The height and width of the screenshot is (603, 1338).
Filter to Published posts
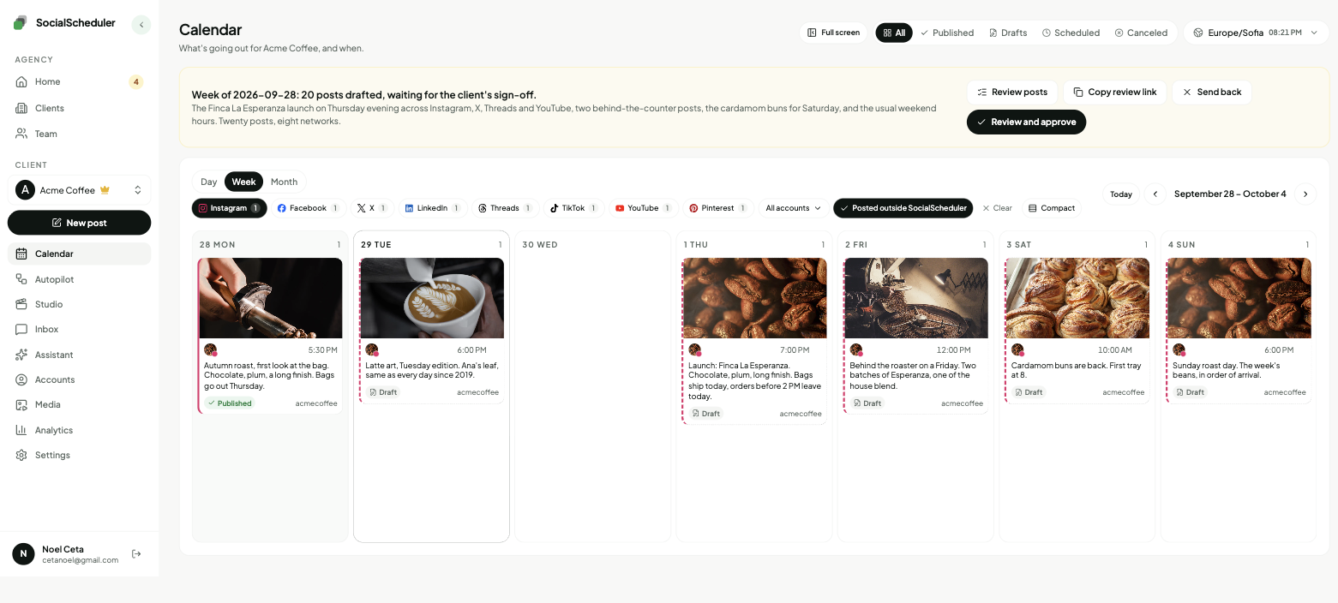pyautogui.click(x=947, y=33)
